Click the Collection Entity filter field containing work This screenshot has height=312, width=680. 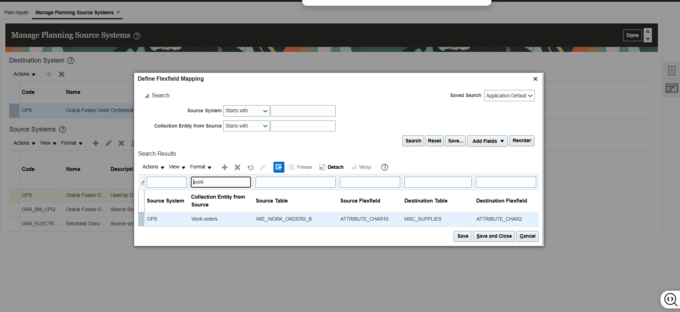coord(221,182)
